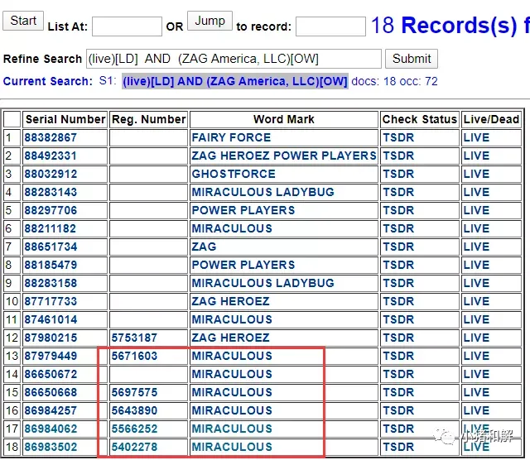530x460 pixels.
Task: Open registration number 5697575
Action: pyautogui.click(x=134, y=393)
